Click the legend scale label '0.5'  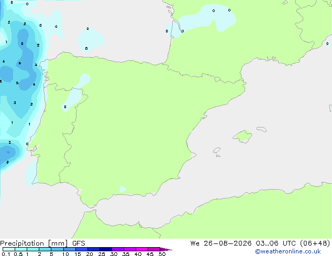18,254
